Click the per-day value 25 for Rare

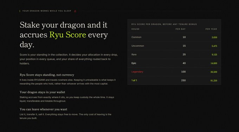coord(184,54)
